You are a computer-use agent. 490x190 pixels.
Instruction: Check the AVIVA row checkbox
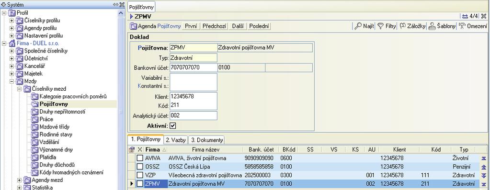pos(140,158)
